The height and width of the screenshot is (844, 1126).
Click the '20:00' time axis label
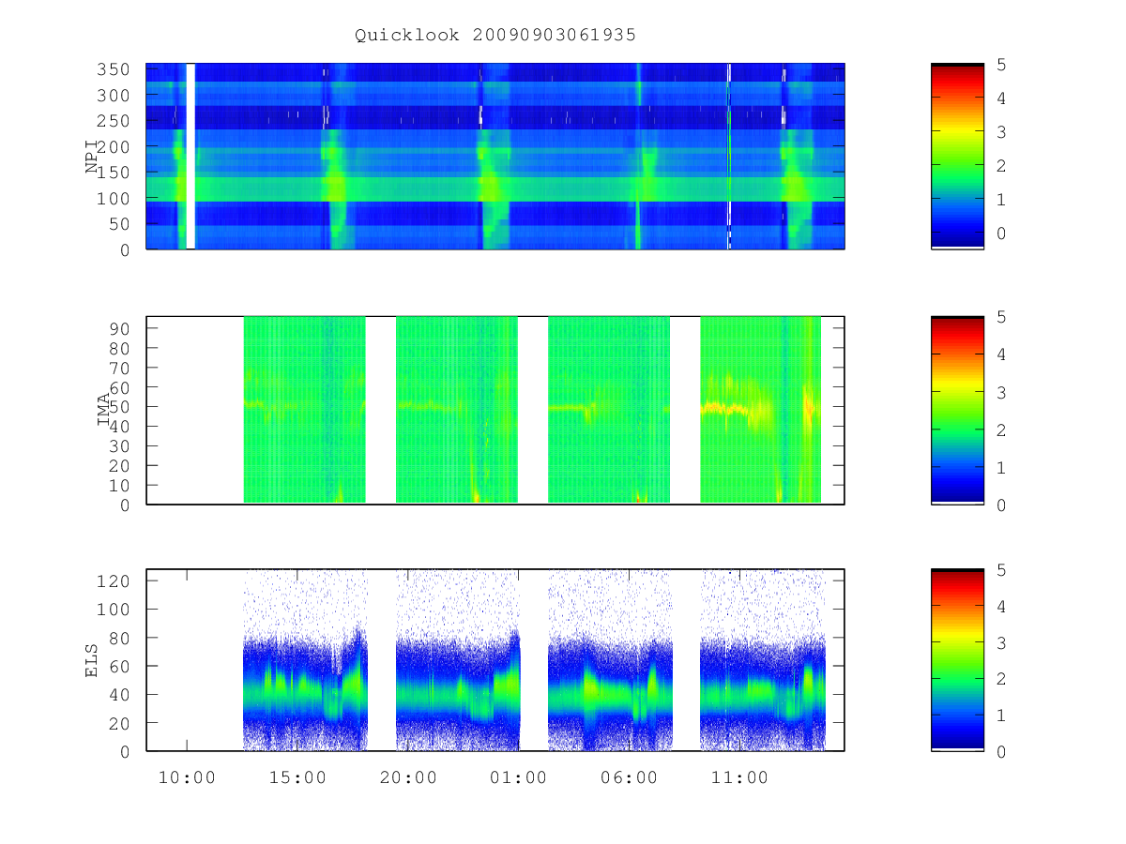pos(408,778)
